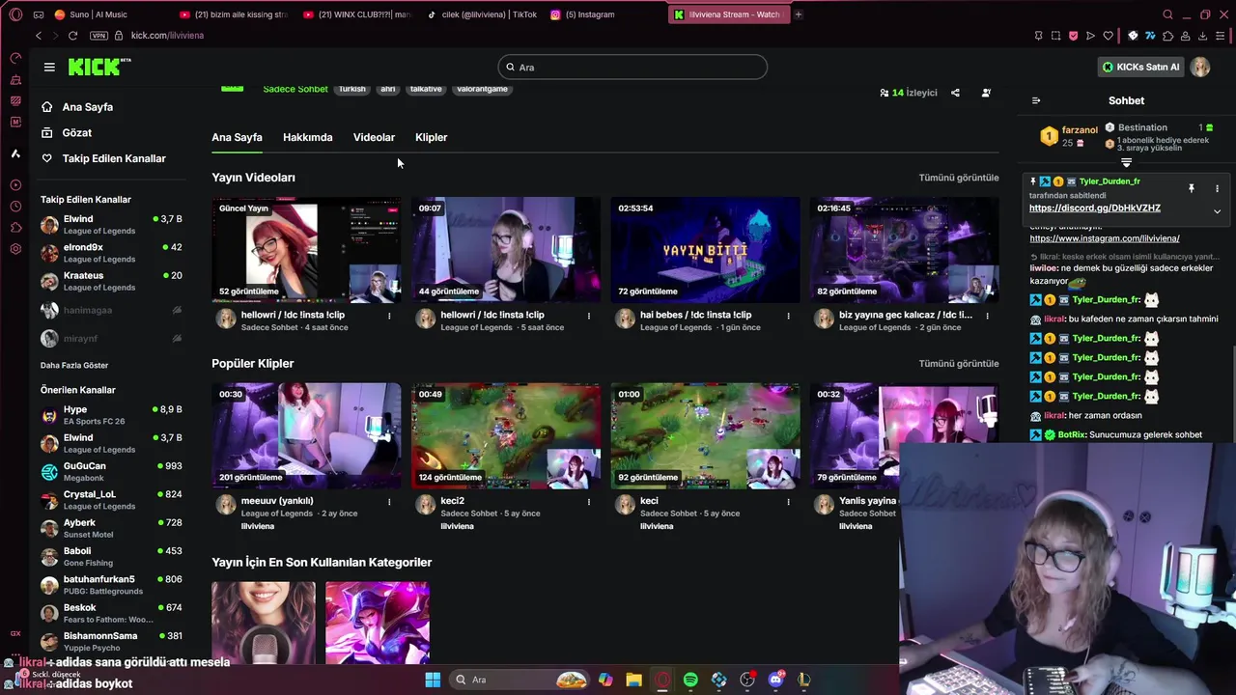
Task: Open League of Legends taskbar icon
Action: tap(803, 680)
